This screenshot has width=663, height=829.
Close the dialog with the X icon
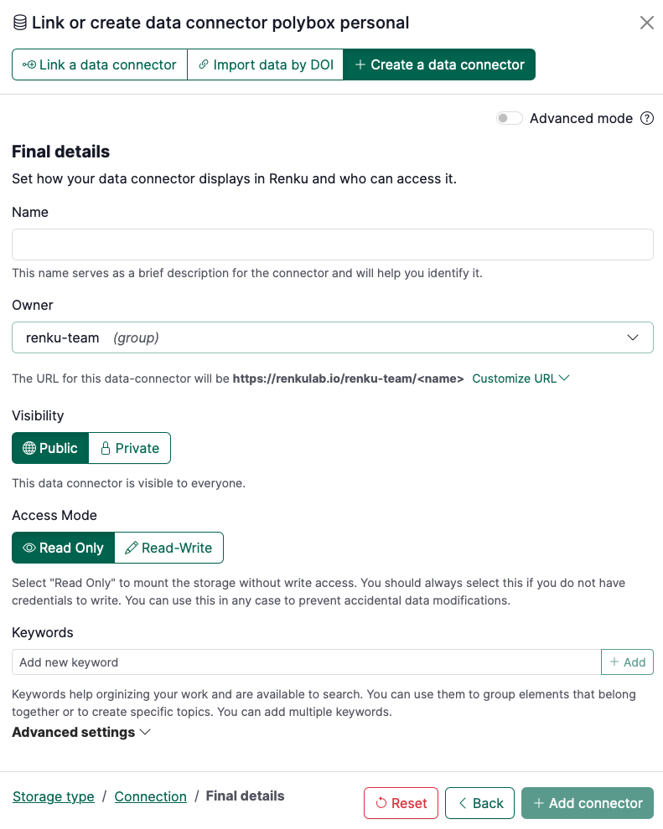[646, 23]
